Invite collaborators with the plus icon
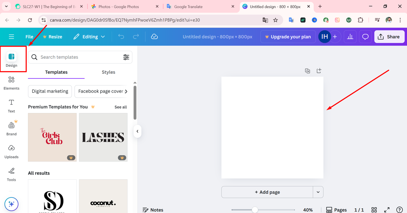Screen dimensions: 407x213 coord(335,37)
